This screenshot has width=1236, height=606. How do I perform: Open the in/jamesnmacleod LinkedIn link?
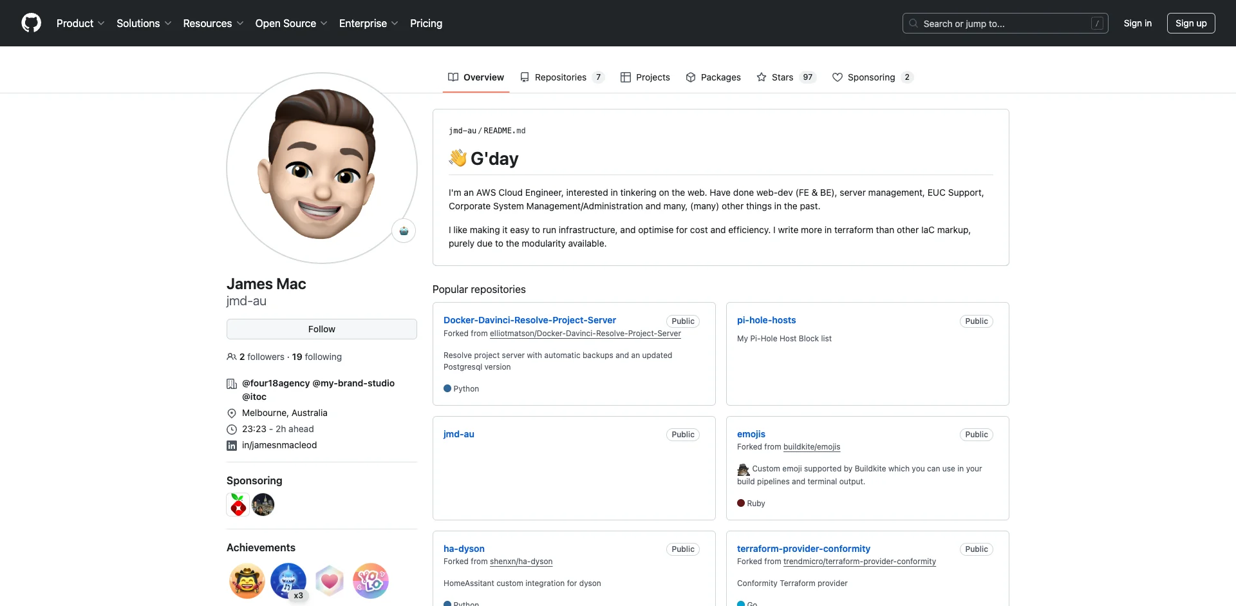pyautogui.click(x=279, y=445)
